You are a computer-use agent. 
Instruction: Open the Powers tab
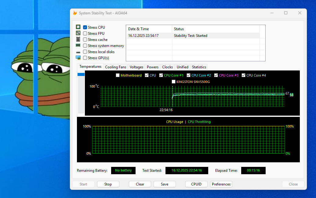coord(153,67)
